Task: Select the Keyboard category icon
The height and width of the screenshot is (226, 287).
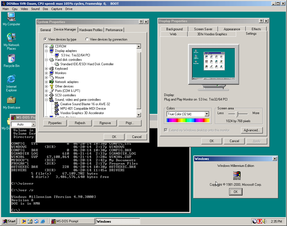Action: click(51, 69)
